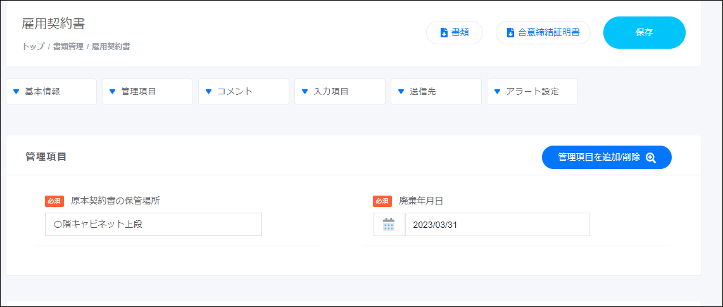The width and height of the screenshot is (723, 307).
Task: Click the 2023/03/31 date field
Action: click(x=497, y=225)
